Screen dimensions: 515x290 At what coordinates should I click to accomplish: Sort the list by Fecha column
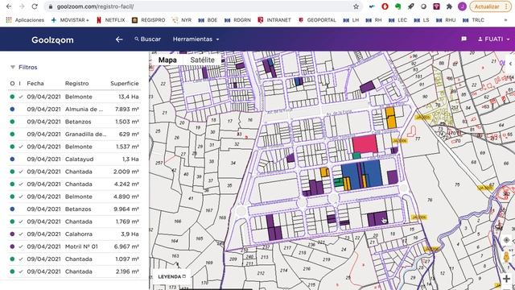(x=35, y=84)
